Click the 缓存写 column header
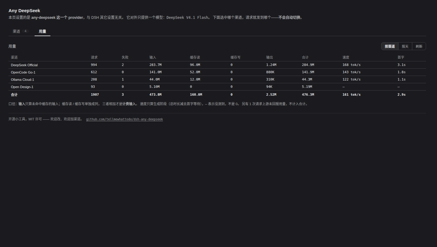The image size is (437, 247). 235,57
